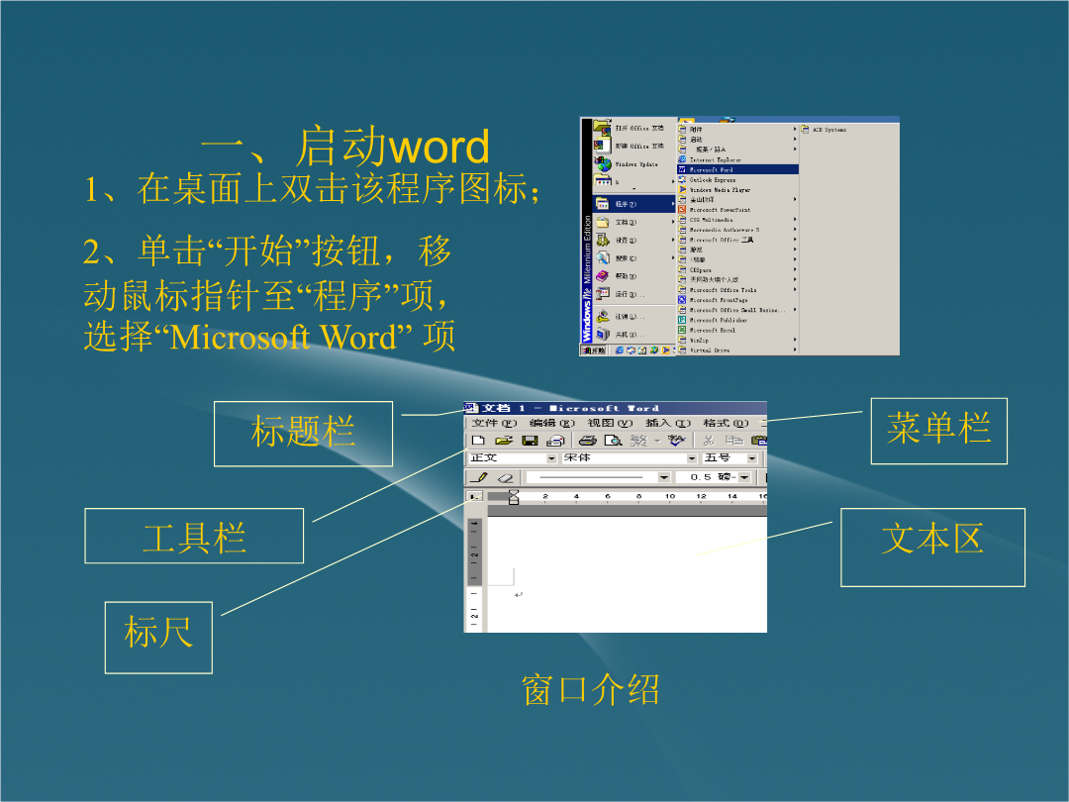Image resolution: width=1069 pixels, height=802 pixels.
Task: Click the blank text area of the document
Action: point(628,574)
